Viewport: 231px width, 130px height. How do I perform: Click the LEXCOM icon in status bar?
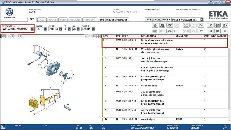3,127
